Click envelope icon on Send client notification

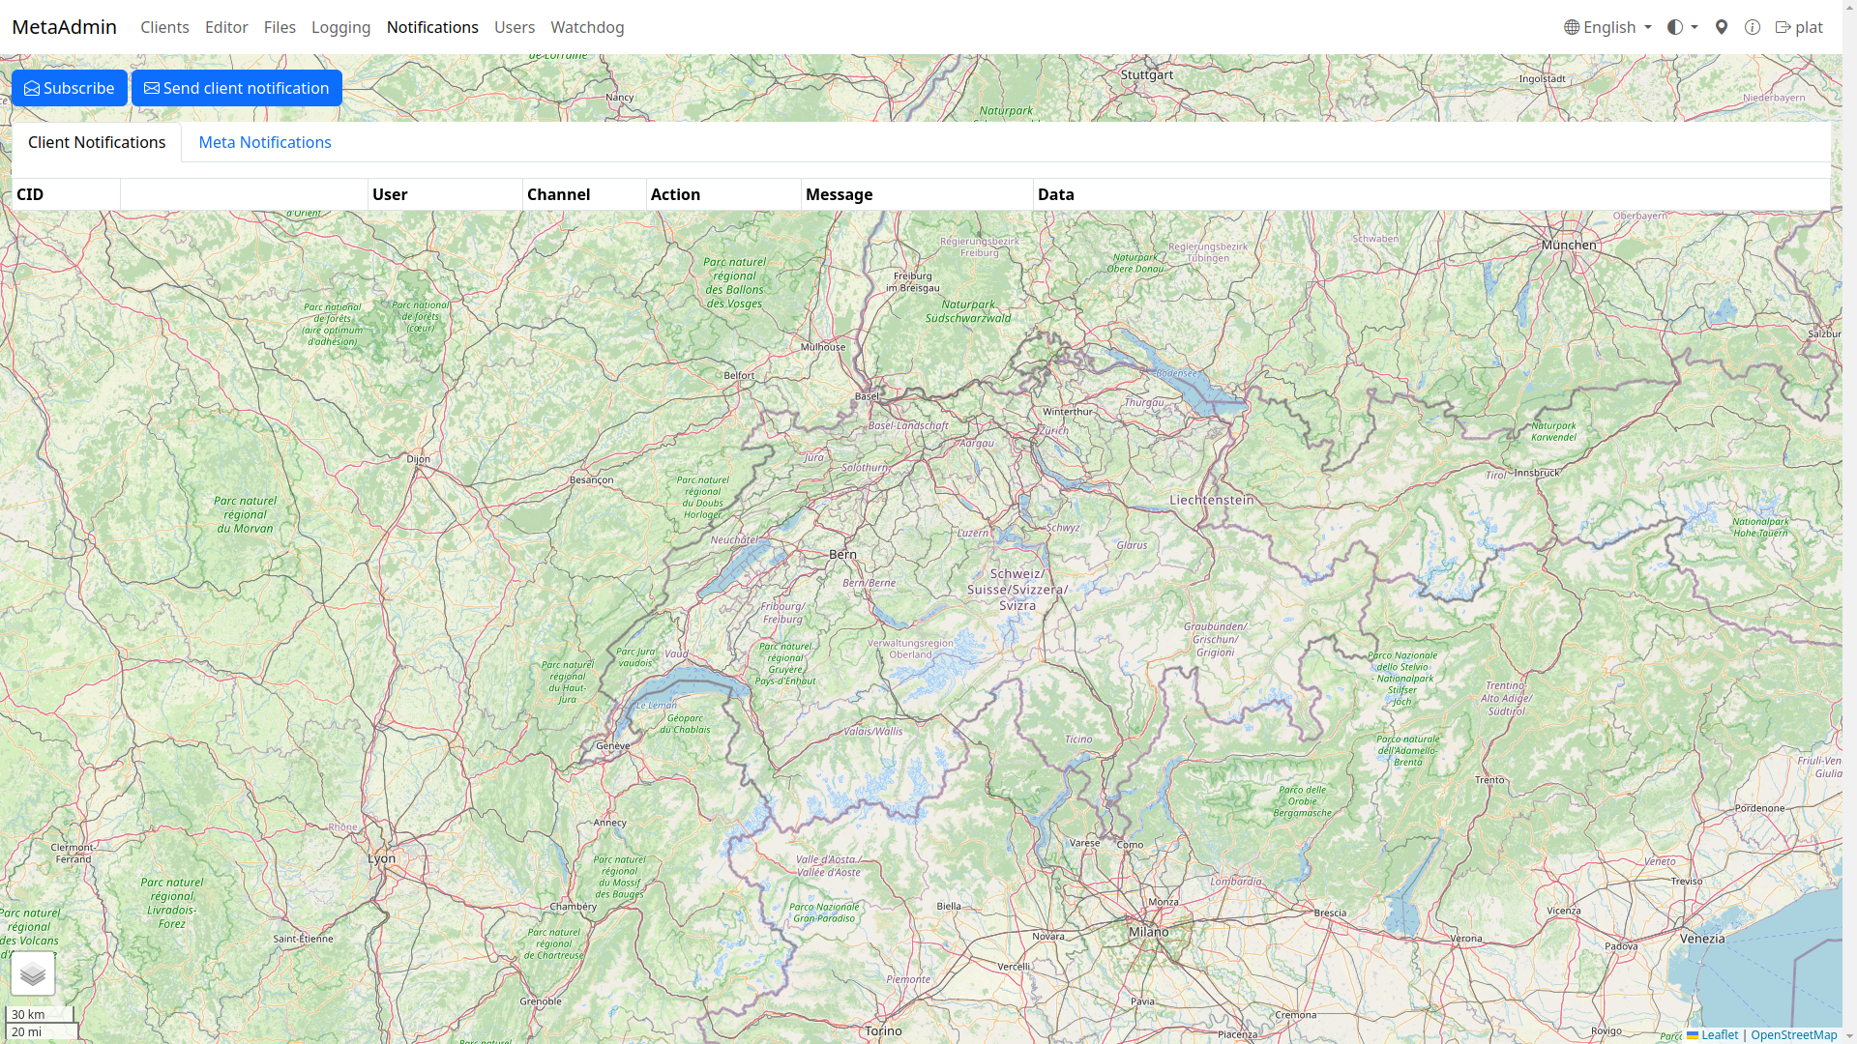click(152, 88)
